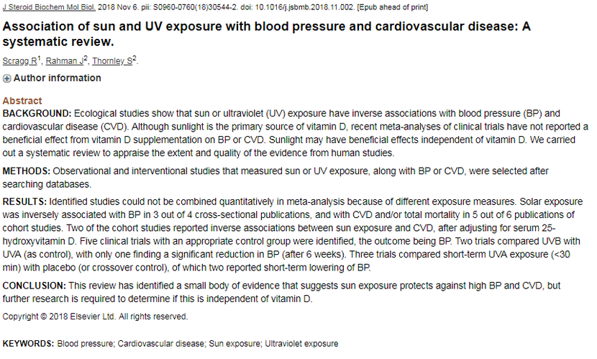This screenshot has width=597, height=359.
Task: Open author Scragg R link
Action: point(20,61)
